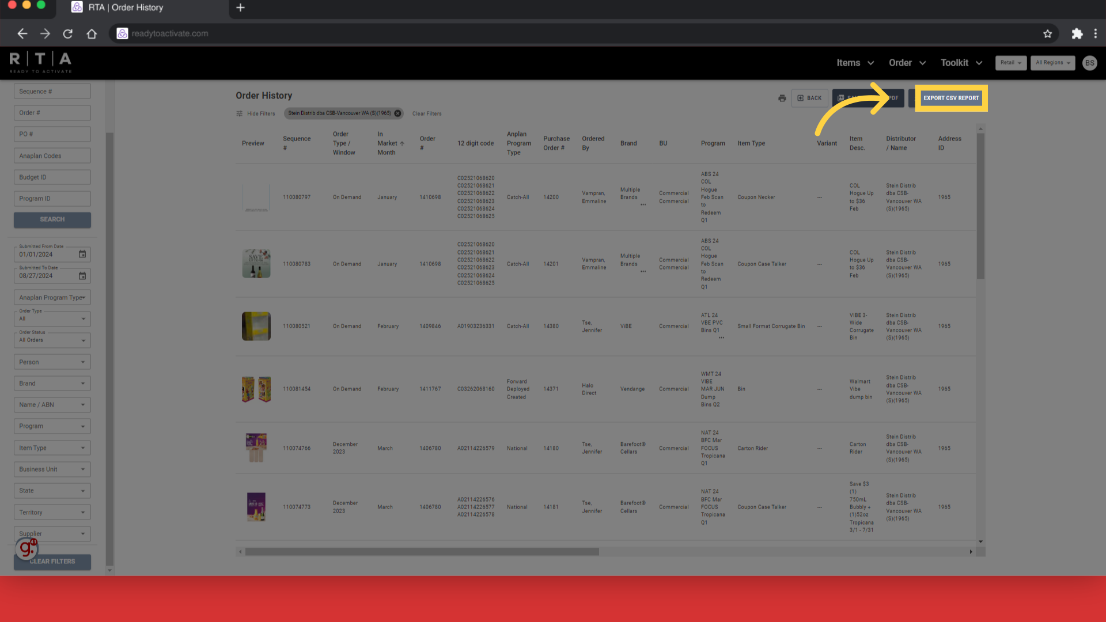Expand the Name / ABN dropdown
The height and width of the screenshot is (622, 1106).
[x=52, y=405]
